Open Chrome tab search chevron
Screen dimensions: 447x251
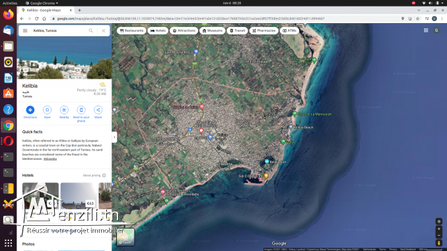419,11
